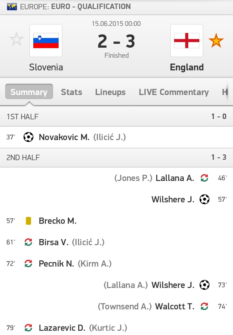Tap the England flag icon

(x=187, y=41)
